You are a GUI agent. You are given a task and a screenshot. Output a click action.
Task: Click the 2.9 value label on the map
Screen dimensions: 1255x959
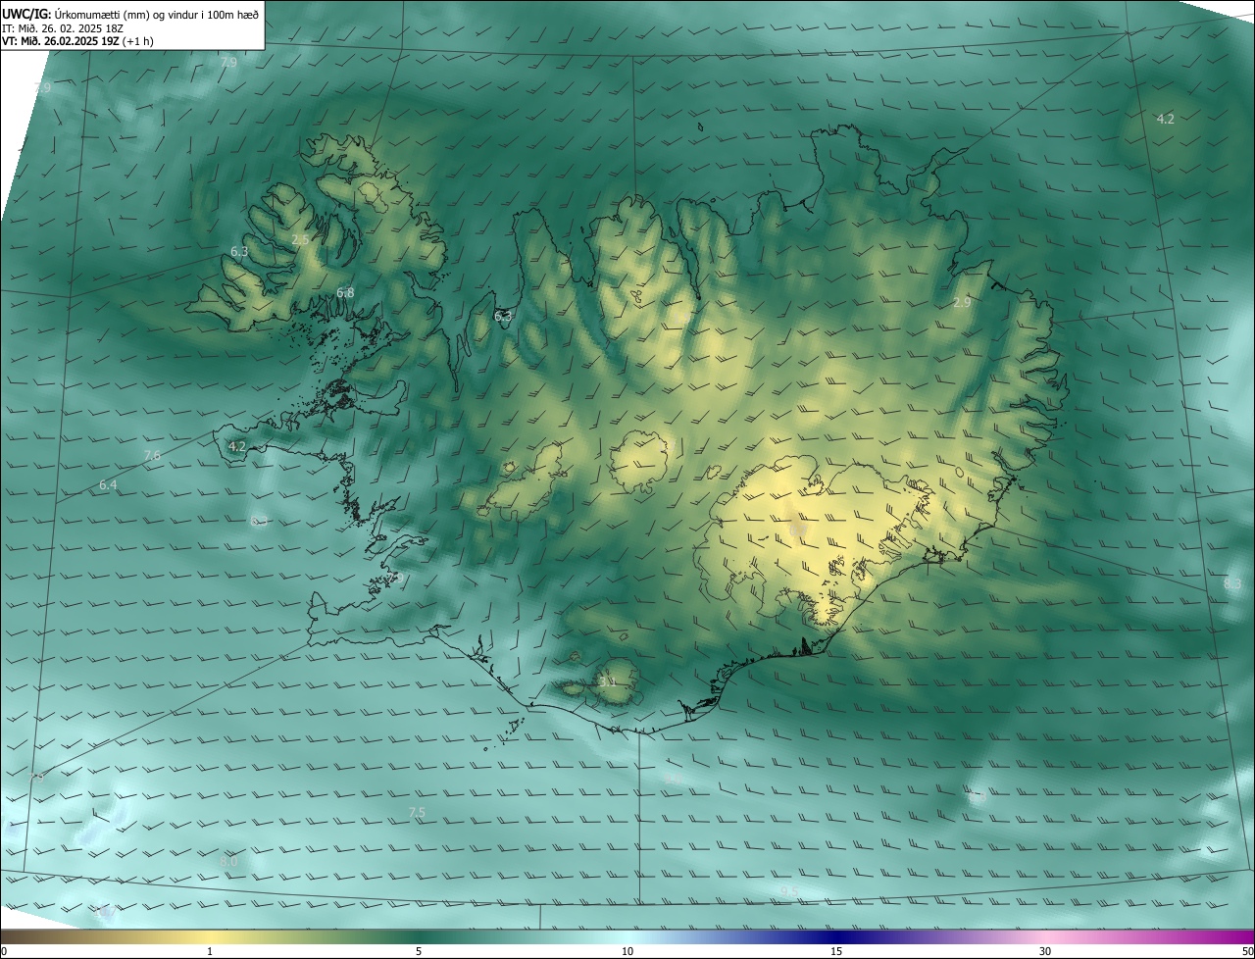(x=962, y=303)
